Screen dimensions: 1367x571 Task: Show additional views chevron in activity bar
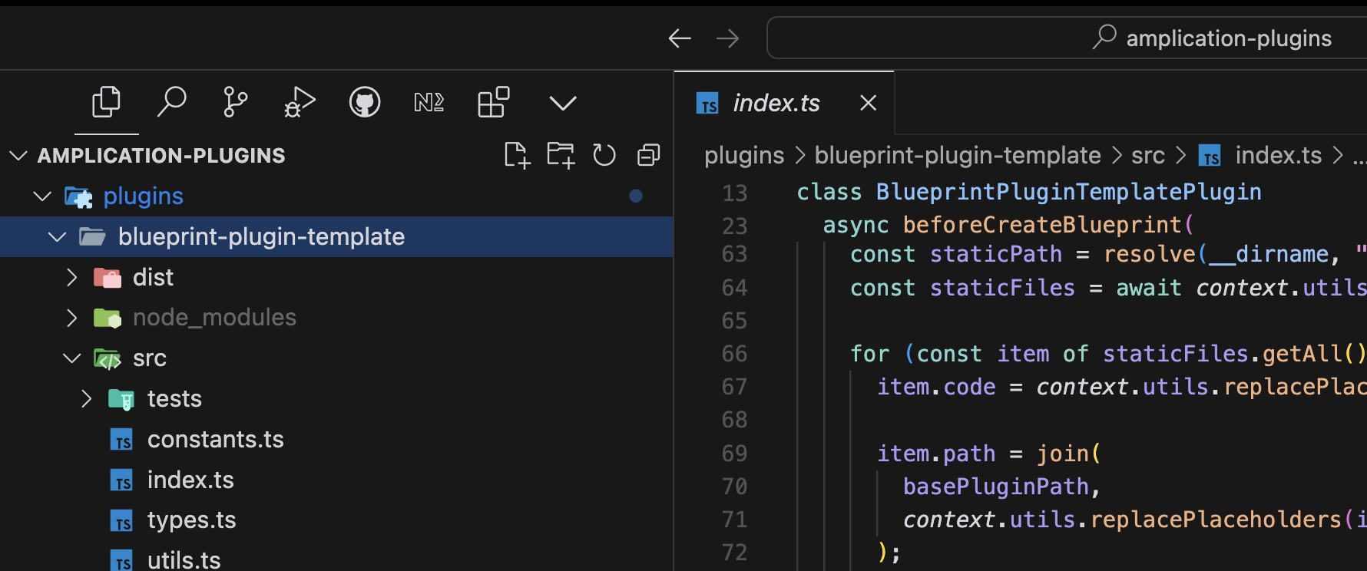click(563, 103)
